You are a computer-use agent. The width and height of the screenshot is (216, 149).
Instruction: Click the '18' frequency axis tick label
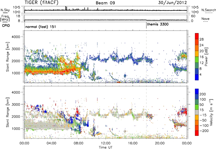coord(18,16)
